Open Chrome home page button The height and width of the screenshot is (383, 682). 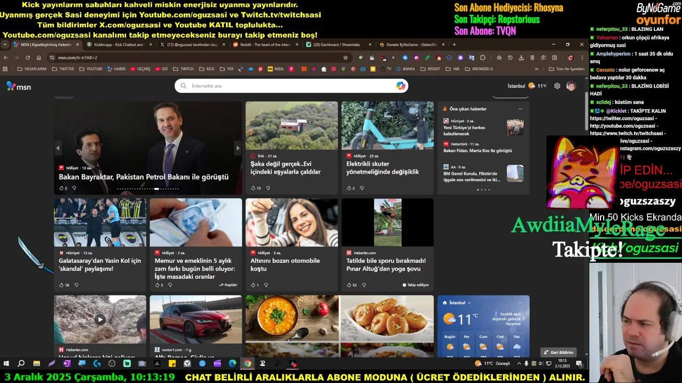pyautogui.click(x=39, y=57)
